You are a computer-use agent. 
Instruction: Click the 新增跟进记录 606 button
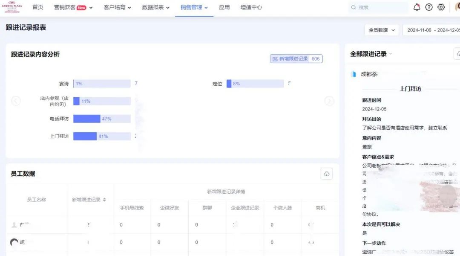coord(296,59)
